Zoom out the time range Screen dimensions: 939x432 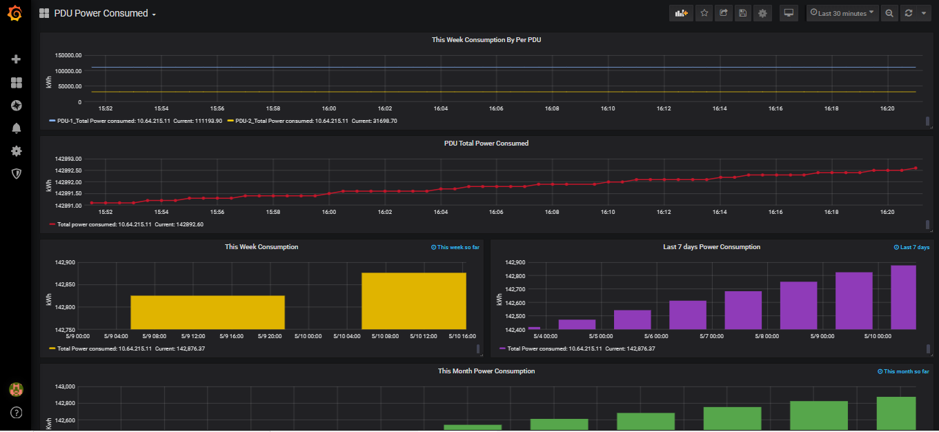[x=889, y=13]
